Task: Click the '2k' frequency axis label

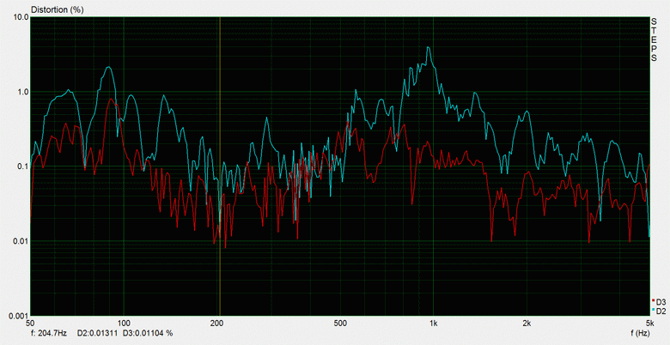Action: (x=527, y=324)
